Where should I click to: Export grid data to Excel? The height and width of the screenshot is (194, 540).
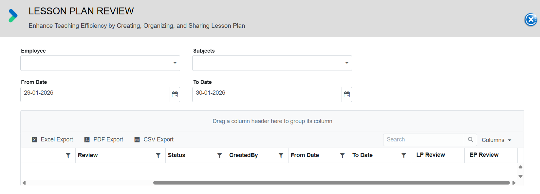point(52,139)
